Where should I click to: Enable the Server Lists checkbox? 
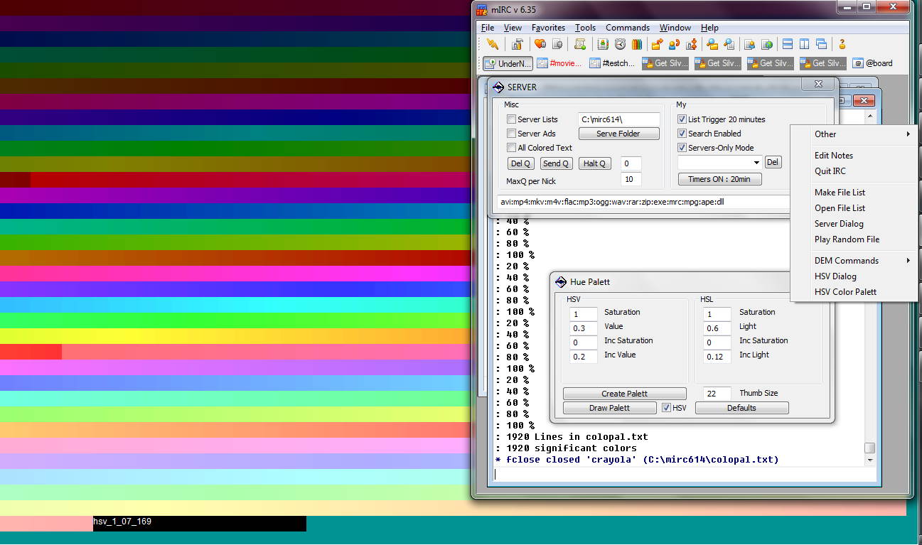click(x=511, y=119)
